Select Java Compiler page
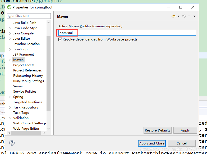Image resolution: width=207 pixels, height=154 pixels. pos(24,33)
